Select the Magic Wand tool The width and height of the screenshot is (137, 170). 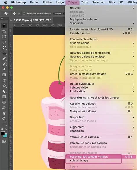(x=4, y=48)
